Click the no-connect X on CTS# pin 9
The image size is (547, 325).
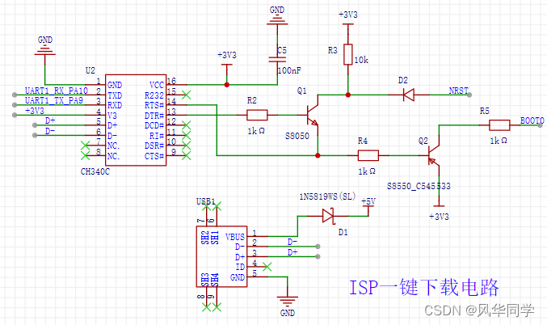187,156
